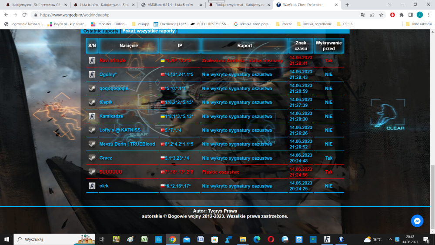Click the player name Navi s1mple
Screen dimensions: 435x245
coord(113,60)
